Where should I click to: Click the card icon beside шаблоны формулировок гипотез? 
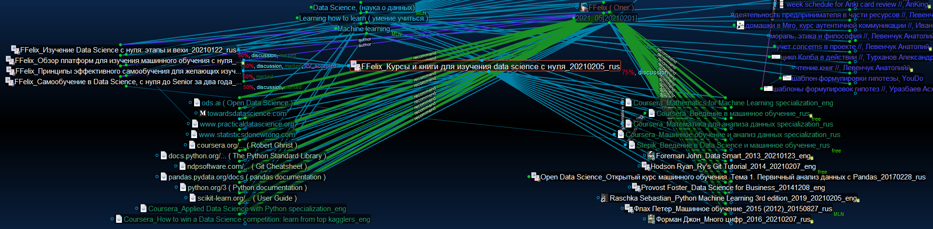(768, 88)
